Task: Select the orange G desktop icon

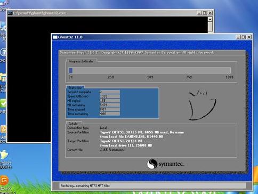Action: click(4, 181)
